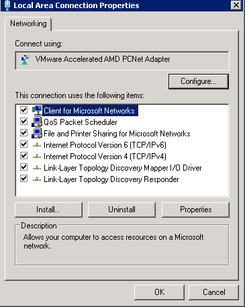
Task: Click the QoS Packet Scheduler icon
Action: [x=37, y=122]
